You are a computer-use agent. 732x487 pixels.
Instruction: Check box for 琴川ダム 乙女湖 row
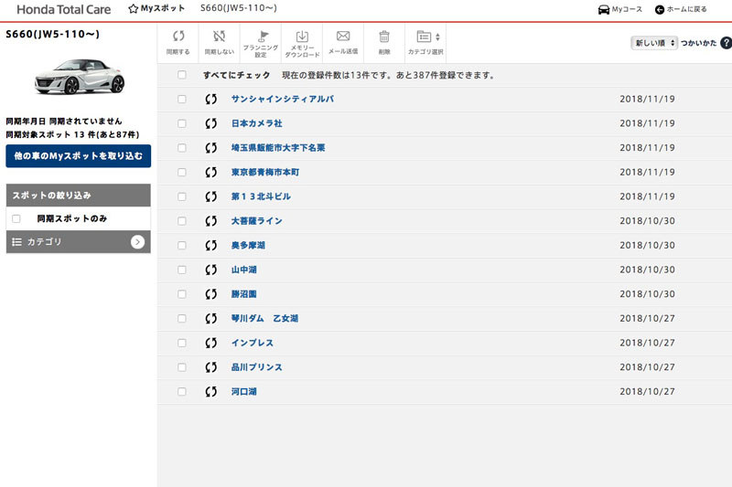pyautogui.click(x=181, y=318)
